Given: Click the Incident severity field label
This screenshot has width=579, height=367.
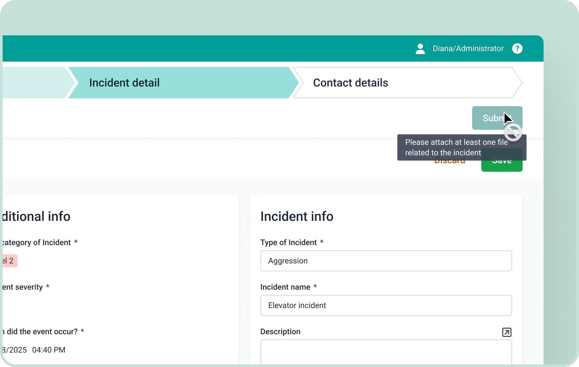Looking at the screenshot, I should (x=23, y=287).
